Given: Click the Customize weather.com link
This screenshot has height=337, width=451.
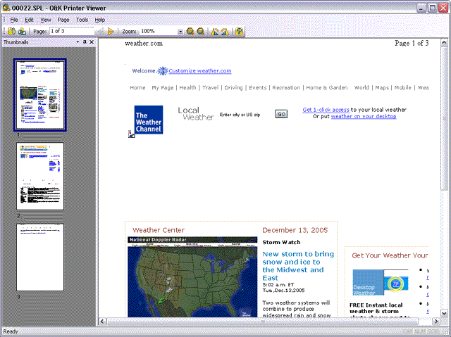Looking at the screenshot, I should click(200, 71).
